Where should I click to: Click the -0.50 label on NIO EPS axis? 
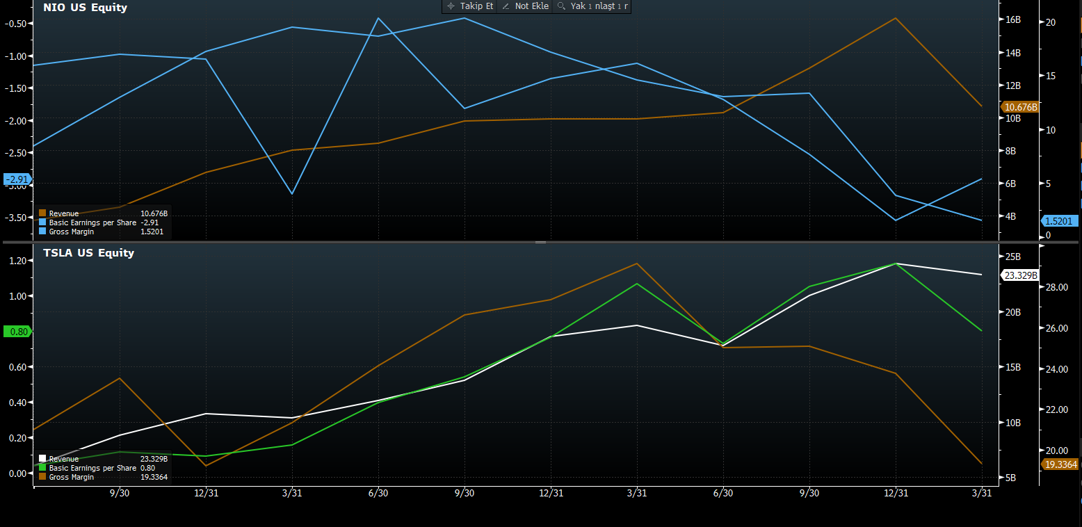(15, 24)
